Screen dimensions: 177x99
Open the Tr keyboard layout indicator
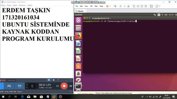(x=159, y=15)
